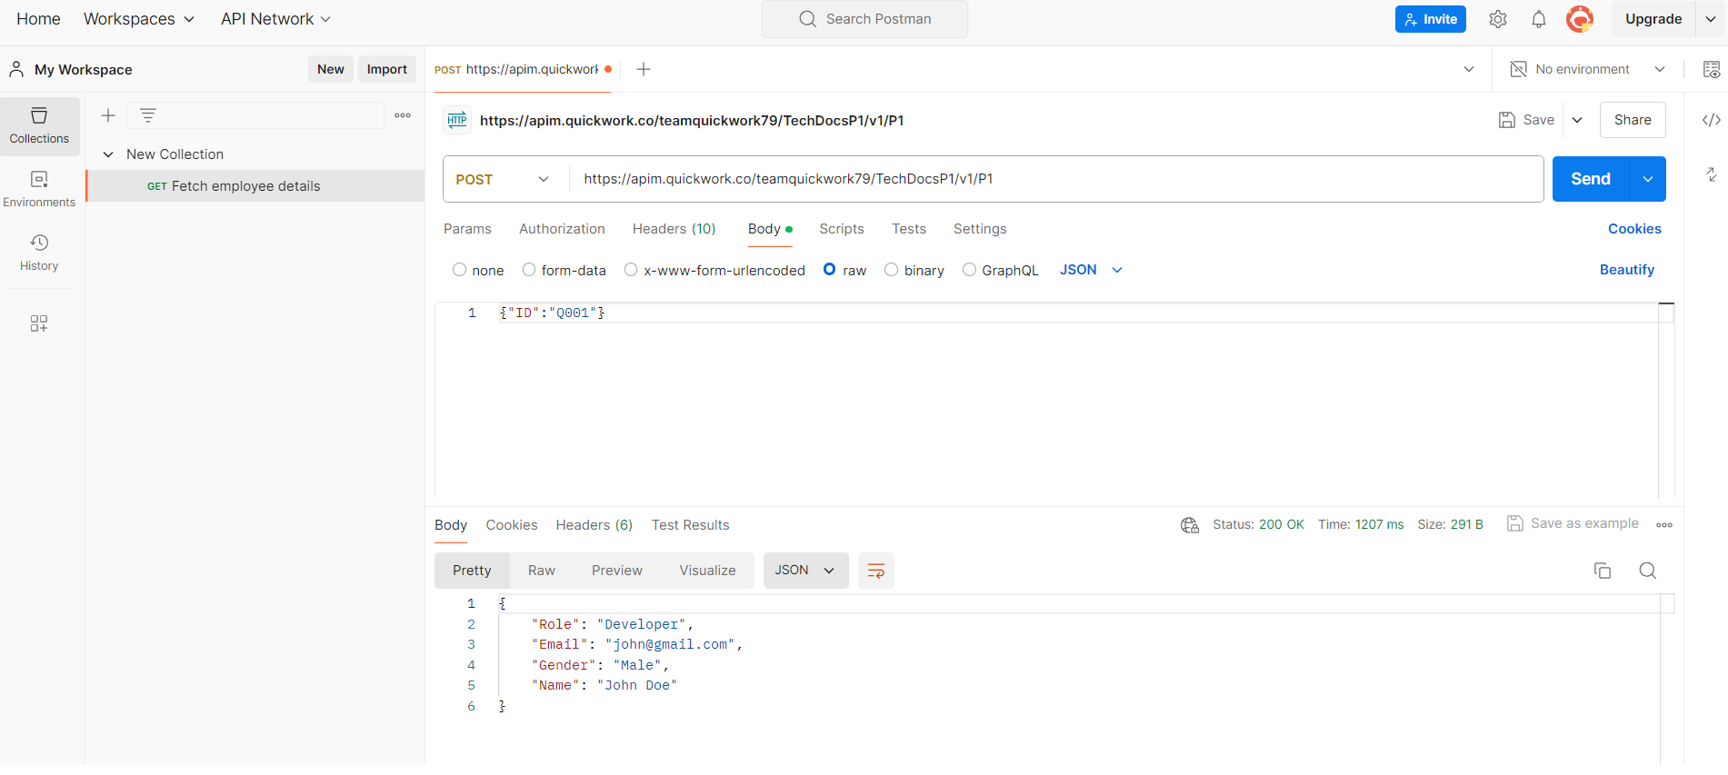
Task: Open the configure workspace sidebar icon
Action: (39, 323)
